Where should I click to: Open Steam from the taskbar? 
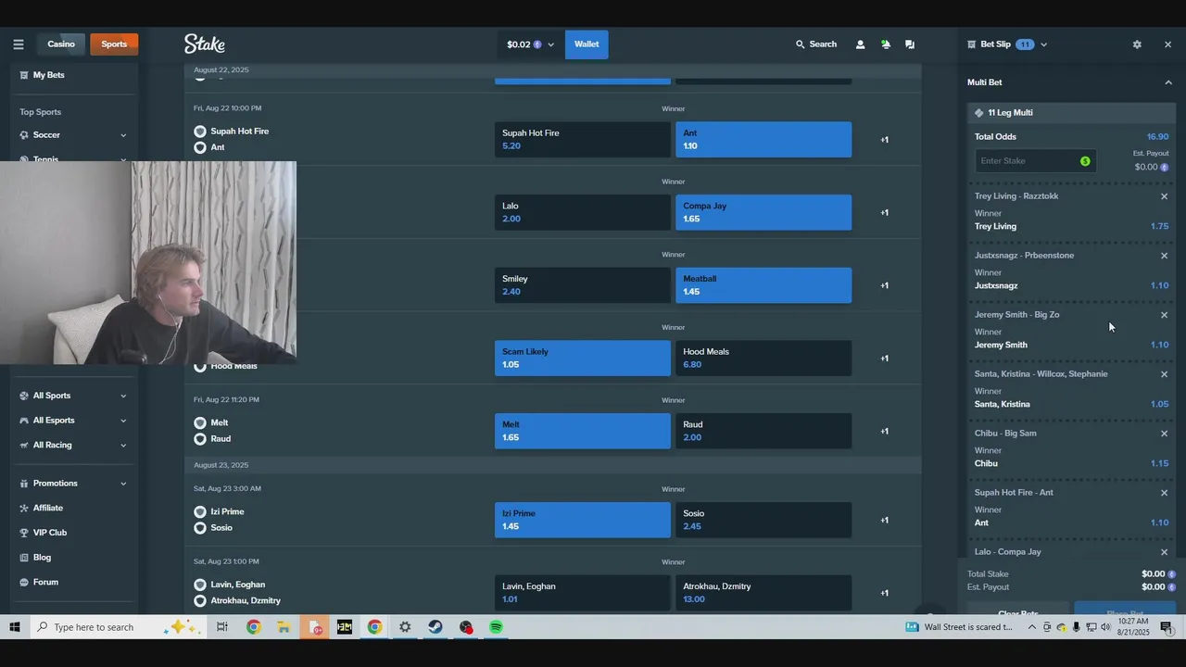click(435, 627)
